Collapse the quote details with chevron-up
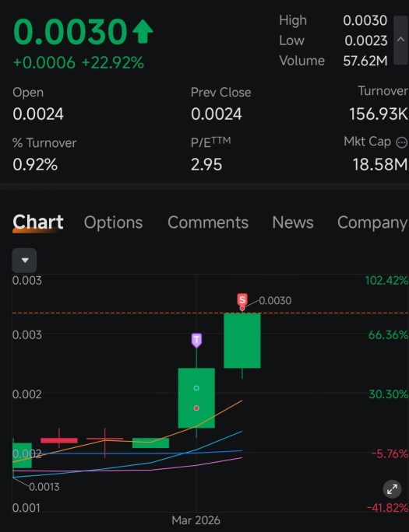This screenshot has width=409, height=532. point(401,40)
